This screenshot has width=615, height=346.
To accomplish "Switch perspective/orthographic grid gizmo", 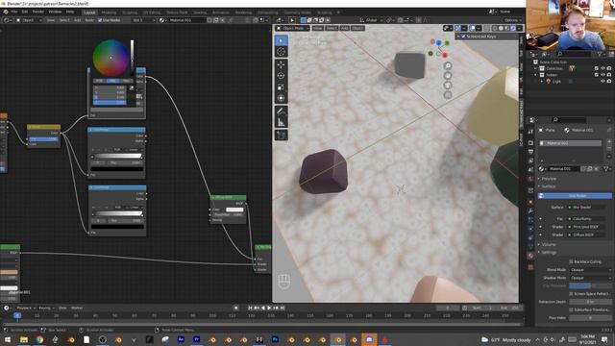I will (x=448, y=94).
